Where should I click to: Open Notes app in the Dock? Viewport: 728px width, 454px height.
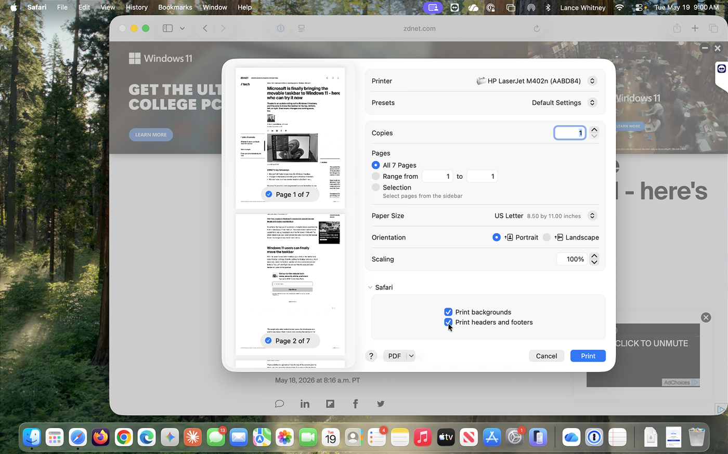tap(400, 437)
